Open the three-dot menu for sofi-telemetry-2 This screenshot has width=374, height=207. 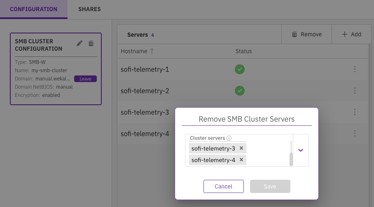355,91
